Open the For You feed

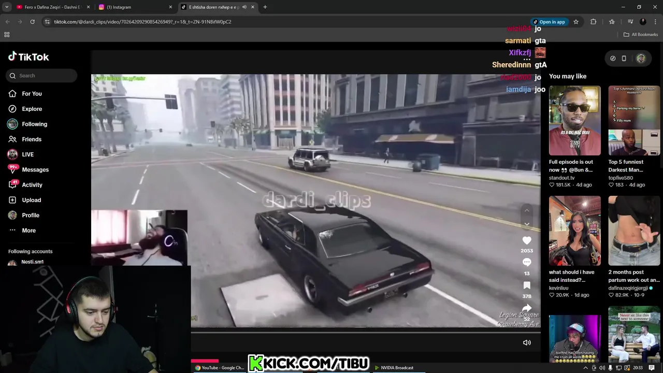click(x=25, y=94)
